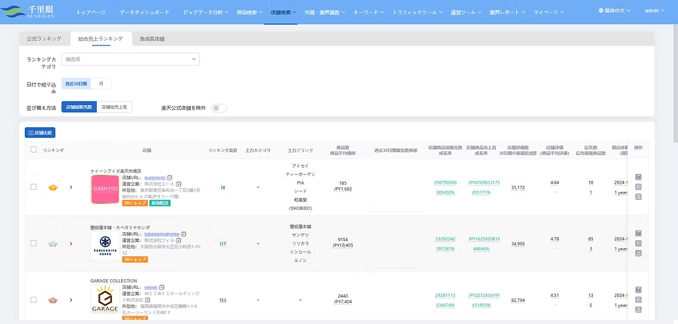Click the GARAGE store logo thumbnail

(x=105, y=299)
